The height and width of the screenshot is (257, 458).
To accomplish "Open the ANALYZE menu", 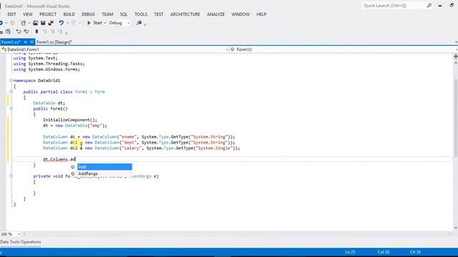I will click(216, 14).
